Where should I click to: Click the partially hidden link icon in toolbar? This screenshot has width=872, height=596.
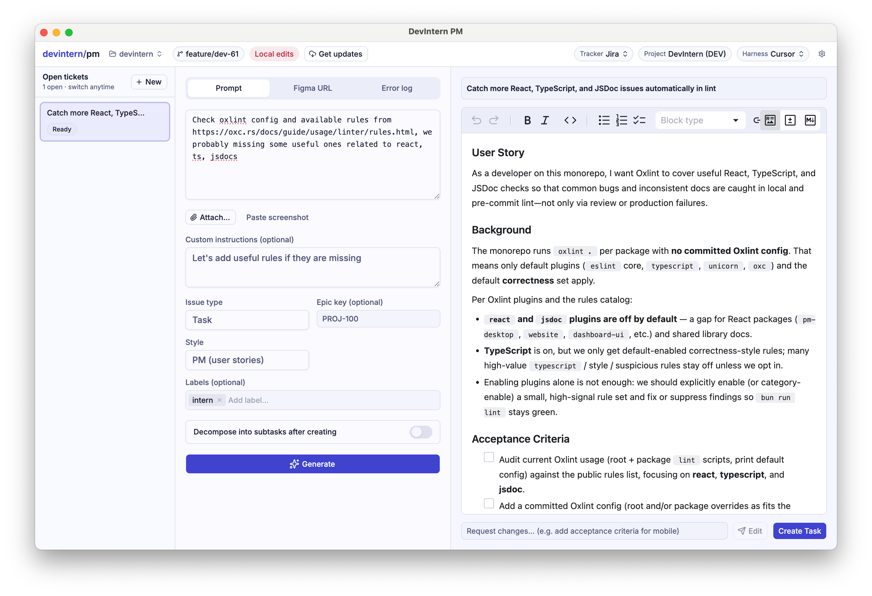[x=756, y=120]
